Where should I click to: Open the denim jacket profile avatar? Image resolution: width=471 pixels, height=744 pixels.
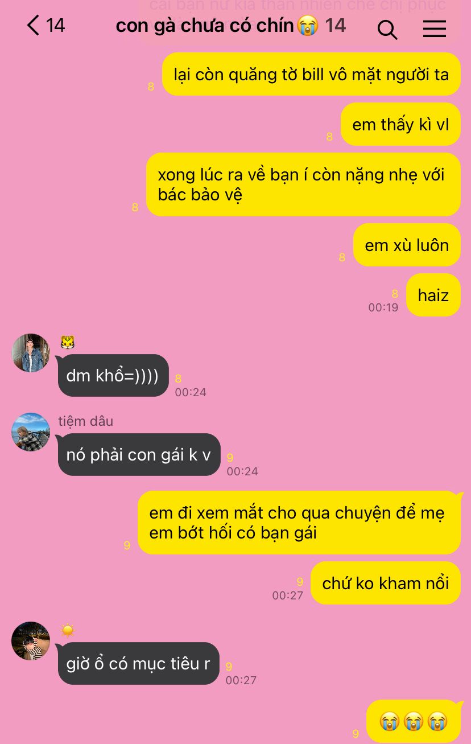click(31, 353)
